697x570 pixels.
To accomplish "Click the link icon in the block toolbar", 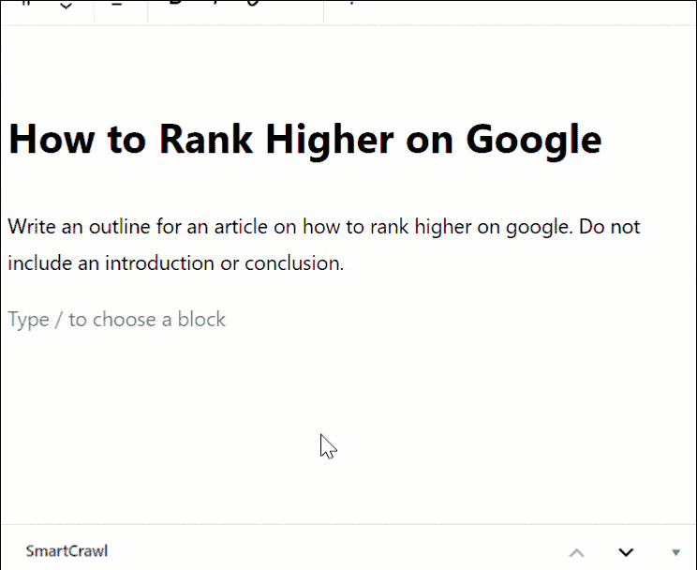I will [x=253, y=3].
